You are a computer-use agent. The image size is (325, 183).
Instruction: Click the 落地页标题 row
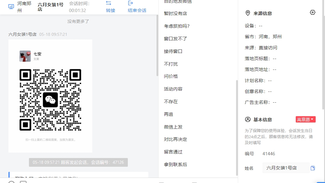(260, 59)
